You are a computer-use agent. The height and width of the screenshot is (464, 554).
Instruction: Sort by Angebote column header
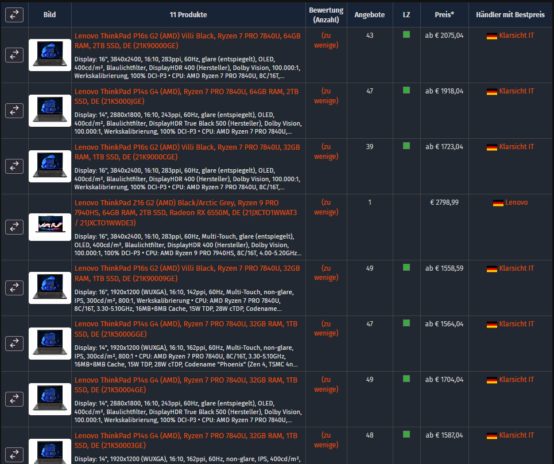click(x=370, y=15)
